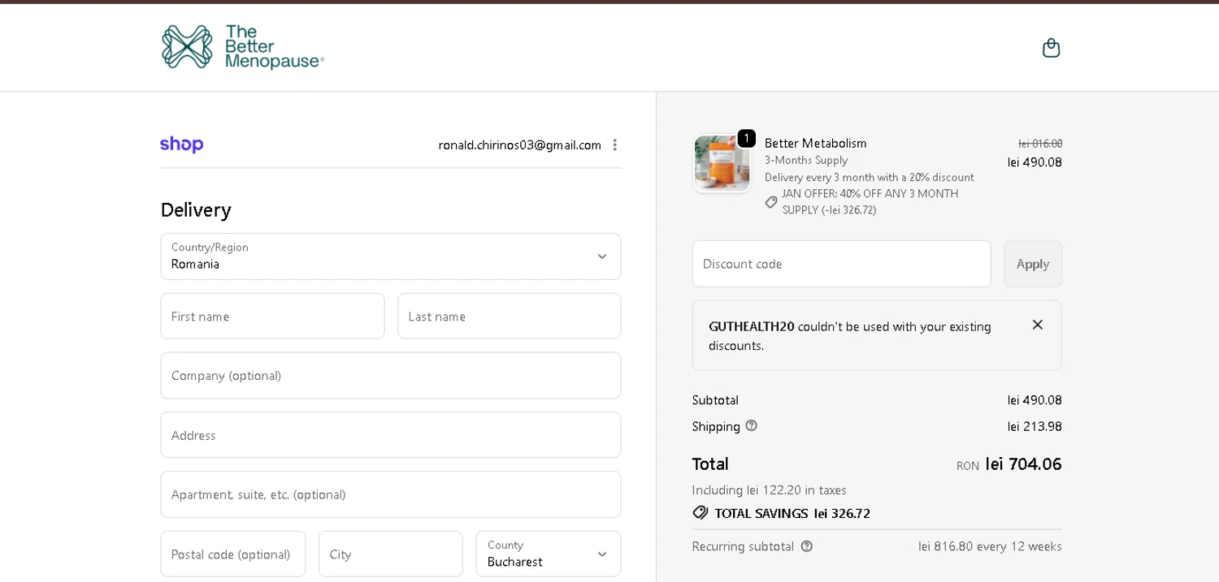Open the Country/Region dropdown
1219x582 pixels.
391,257
